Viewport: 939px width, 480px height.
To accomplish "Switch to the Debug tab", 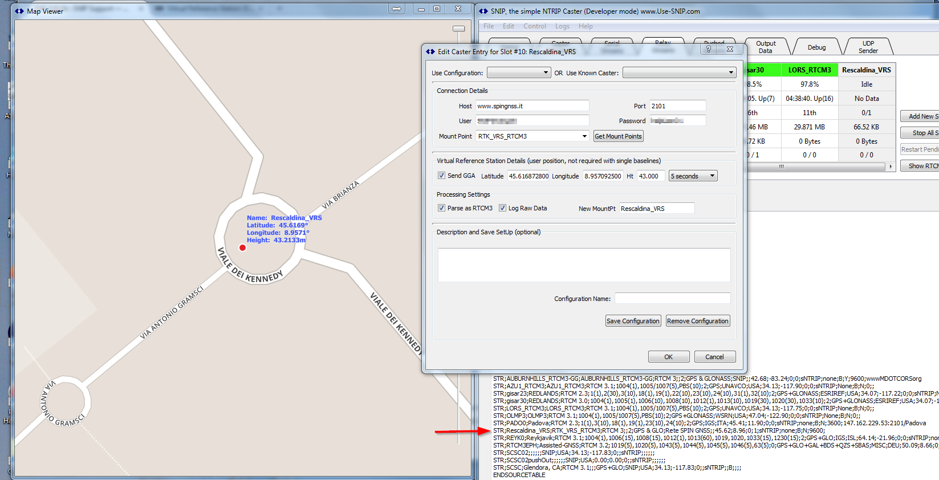I will click(x=816, y=47).
